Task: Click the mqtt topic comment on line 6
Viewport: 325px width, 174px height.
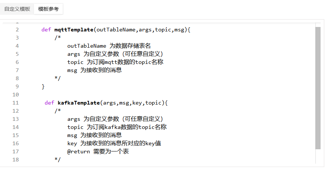Action: 115,62
